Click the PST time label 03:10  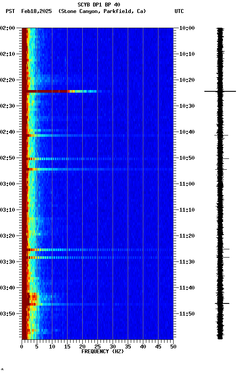pyautogui.click(x=7, y=210)
